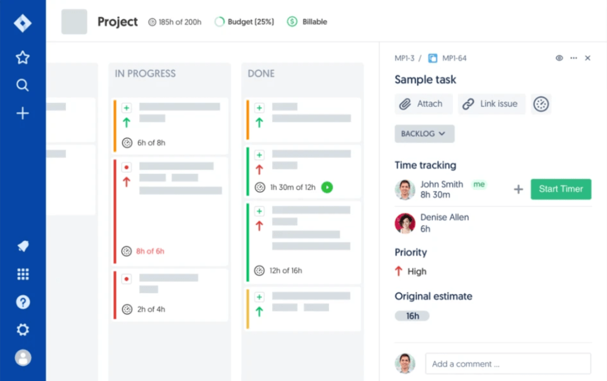Click the Add a comment field
The height and width of the screenshot is (381, 607).
coord(507,364)
